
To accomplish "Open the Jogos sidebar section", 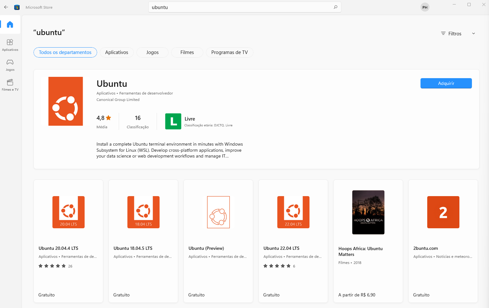I will tap(10, 65).
